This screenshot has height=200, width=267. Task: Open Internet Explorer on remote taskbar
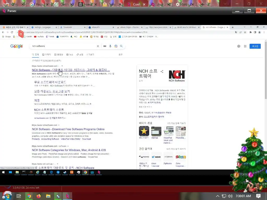(x=38, y=172)
